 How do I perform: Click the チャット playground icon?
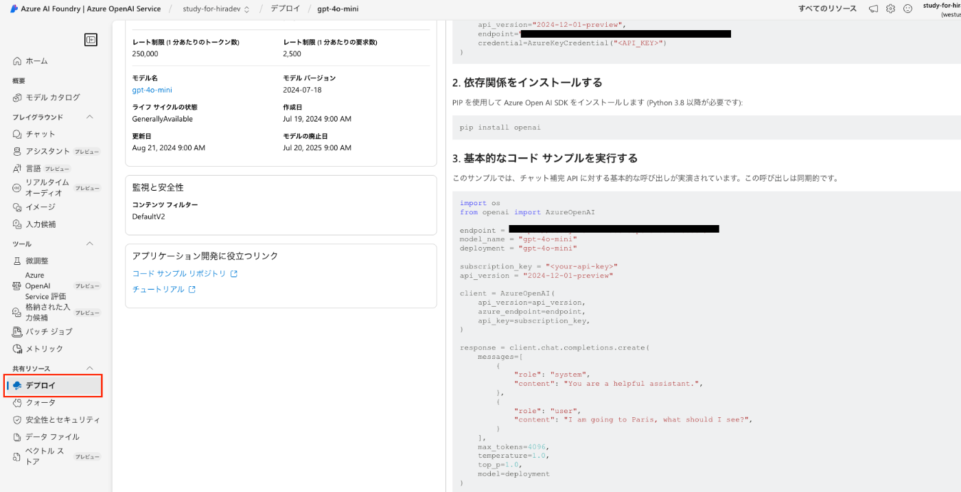point(17,134)
